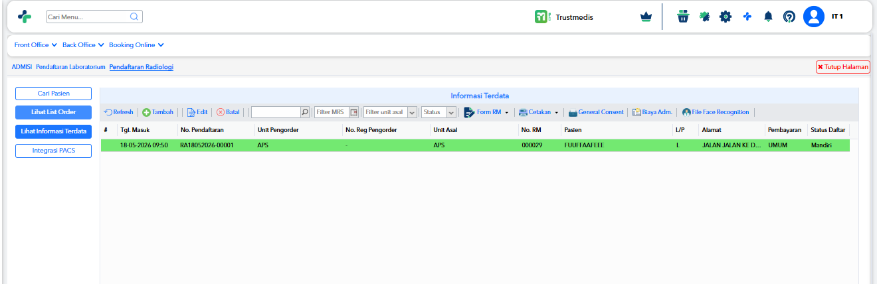Click the magnifier icon in Cari Menu box

134,17
